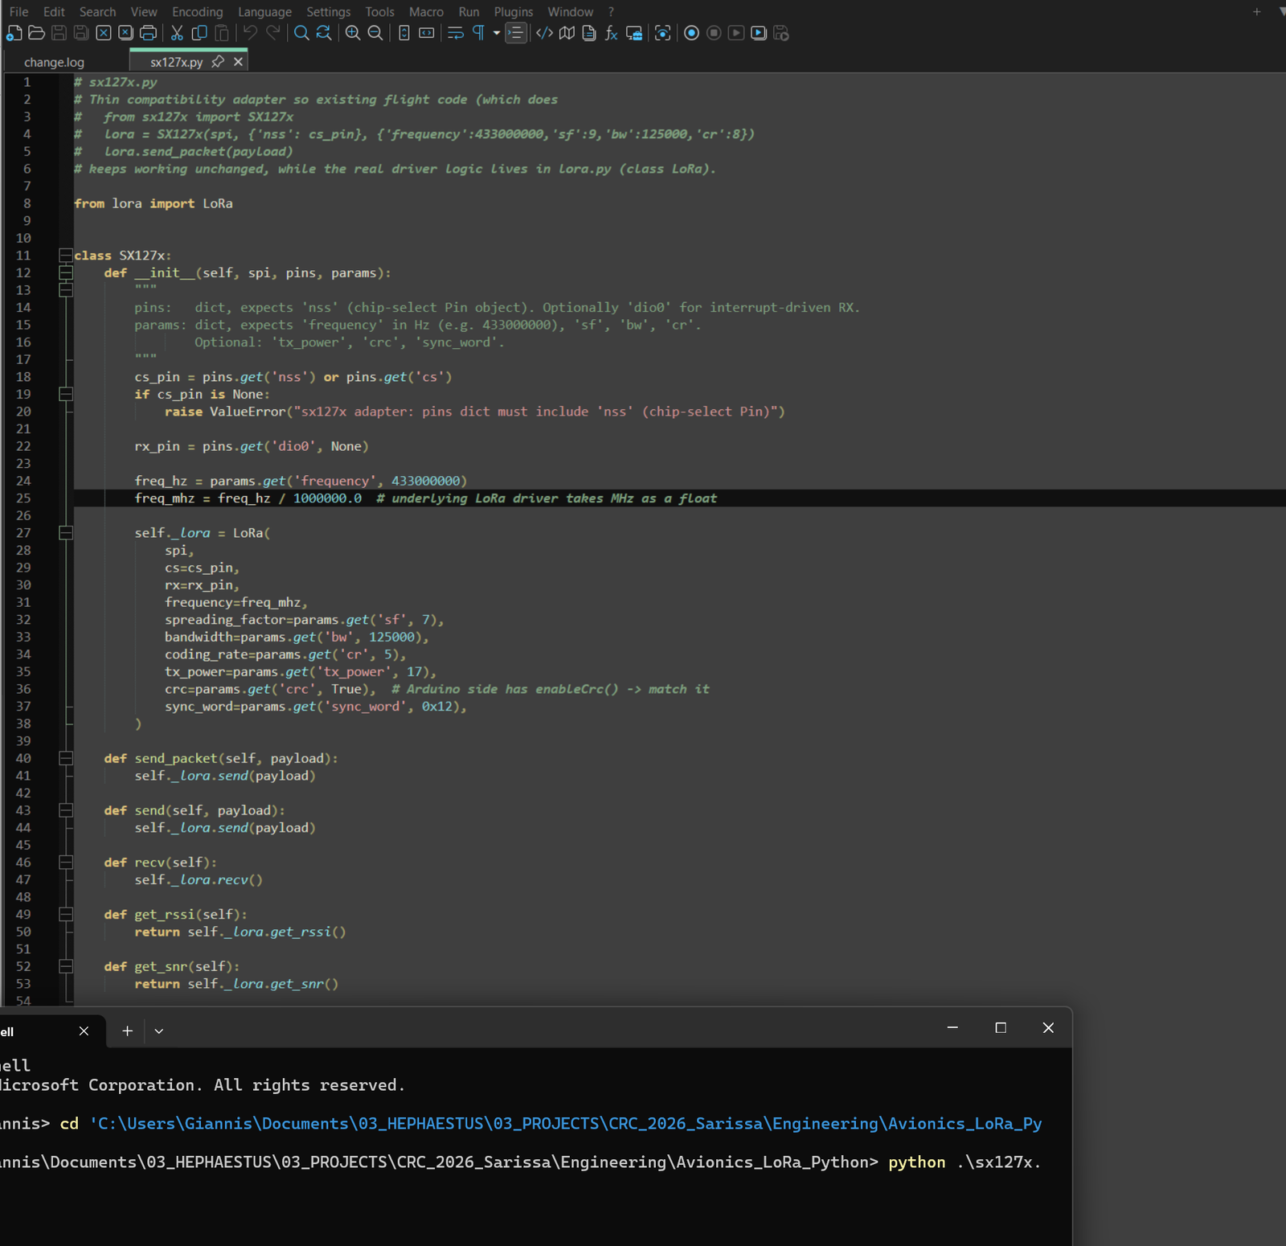Switch to the change.log tab
Screen dimensions: 1286x1246
coord(55,62)
